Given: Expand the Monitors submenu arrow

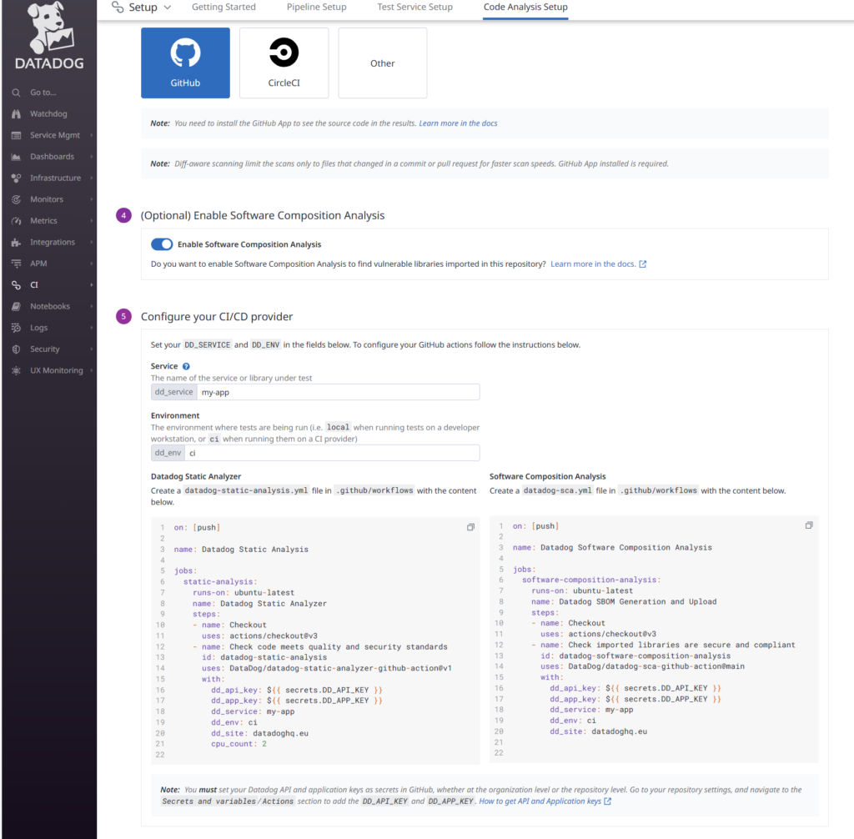Looking at the screenshot, I should pos(92,199).
